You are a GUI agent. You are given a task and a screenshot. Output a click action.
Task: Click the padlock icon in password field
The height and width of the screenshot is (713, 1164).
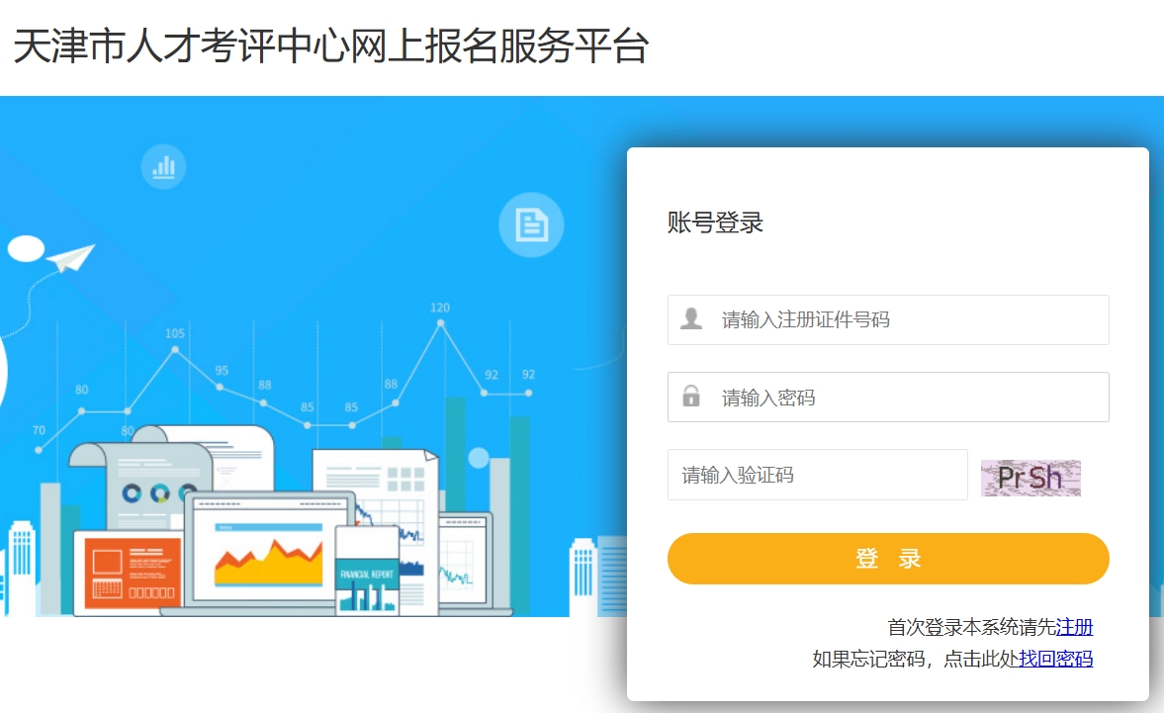coord(691,396)
